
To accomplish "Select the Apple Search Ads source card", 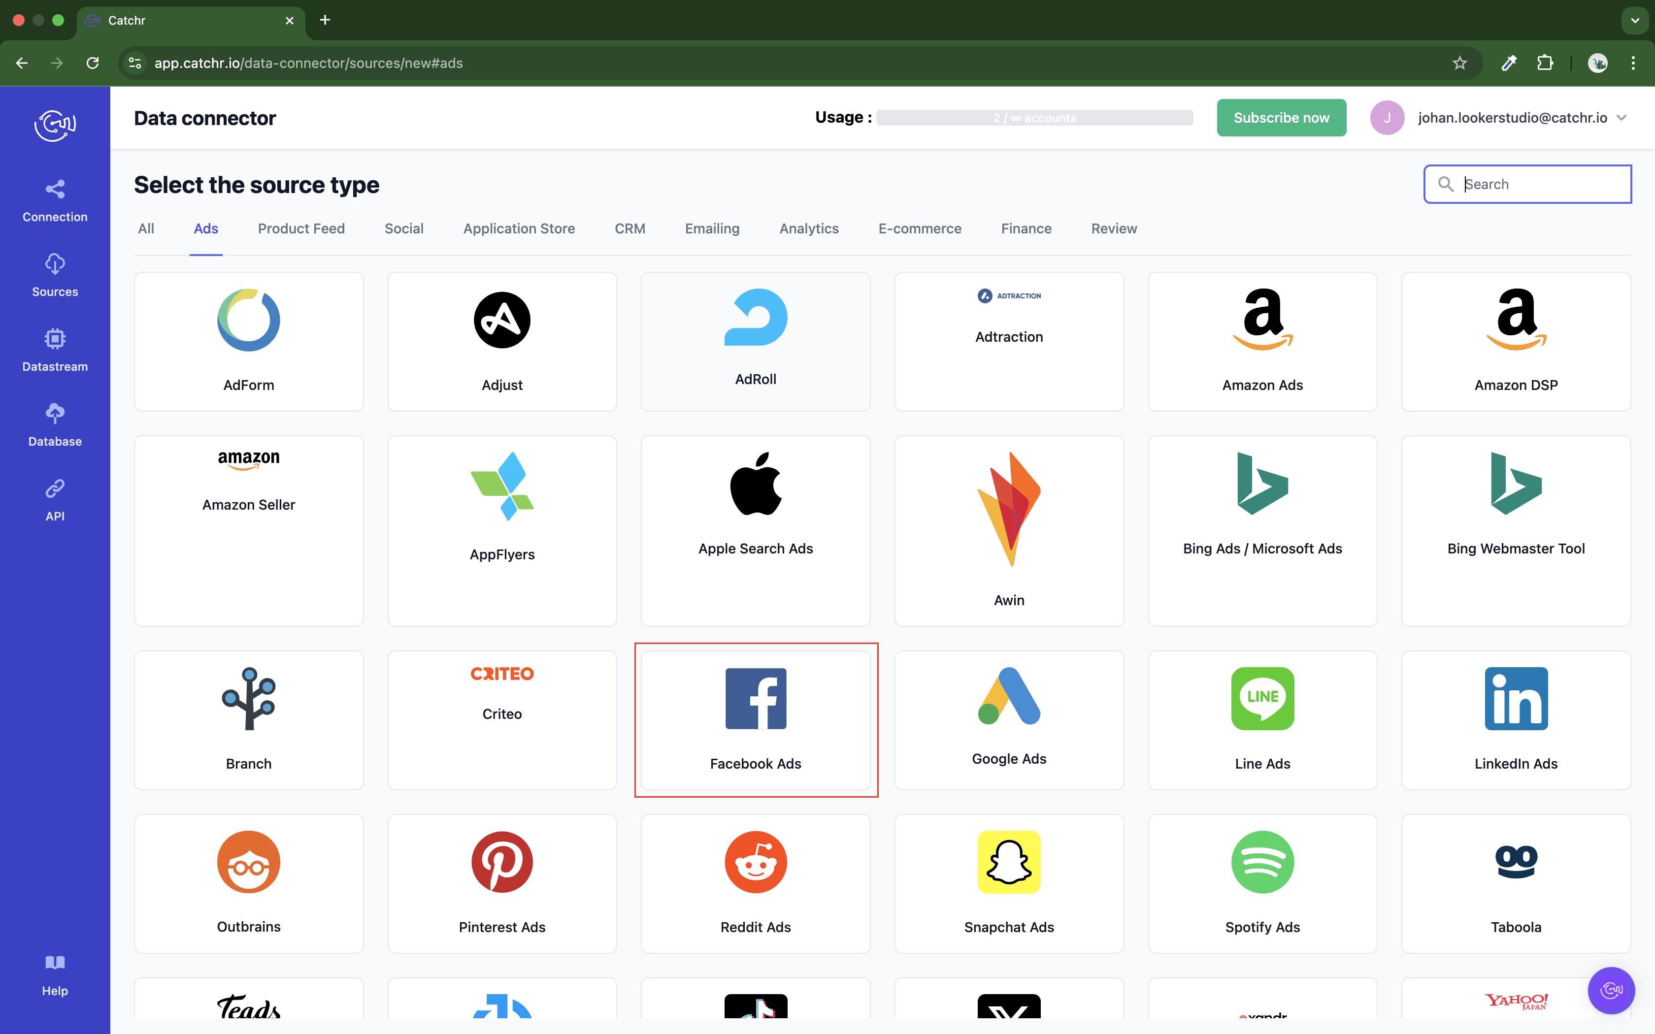I will tap(756, 531).
